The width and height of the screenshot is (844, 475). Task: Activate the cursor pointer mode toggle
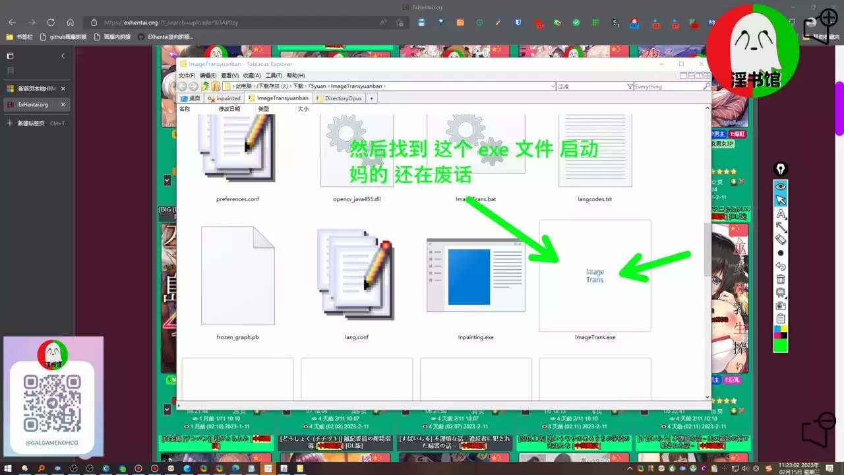[781, 201]
